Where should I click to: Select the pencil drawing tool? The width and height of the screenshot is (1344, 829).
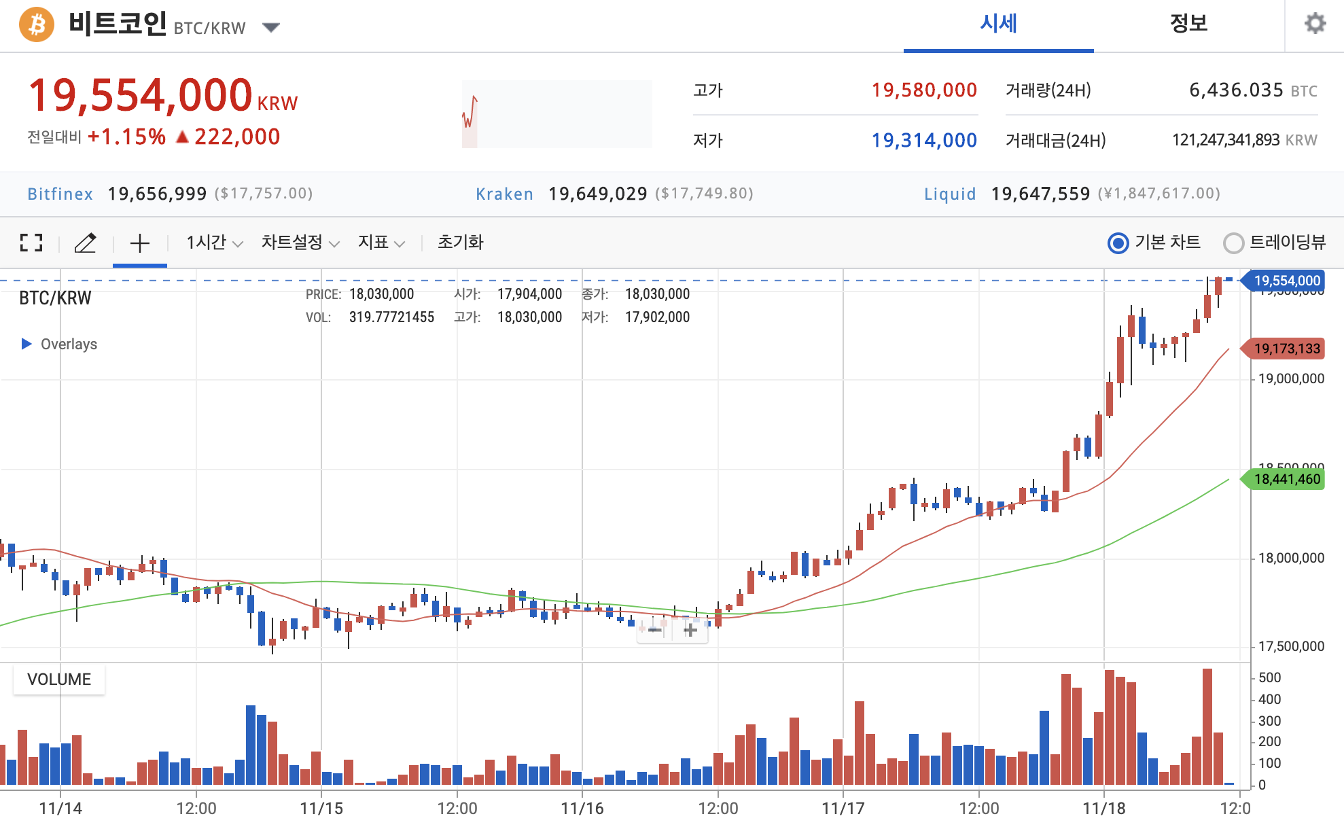click(86, 243)
